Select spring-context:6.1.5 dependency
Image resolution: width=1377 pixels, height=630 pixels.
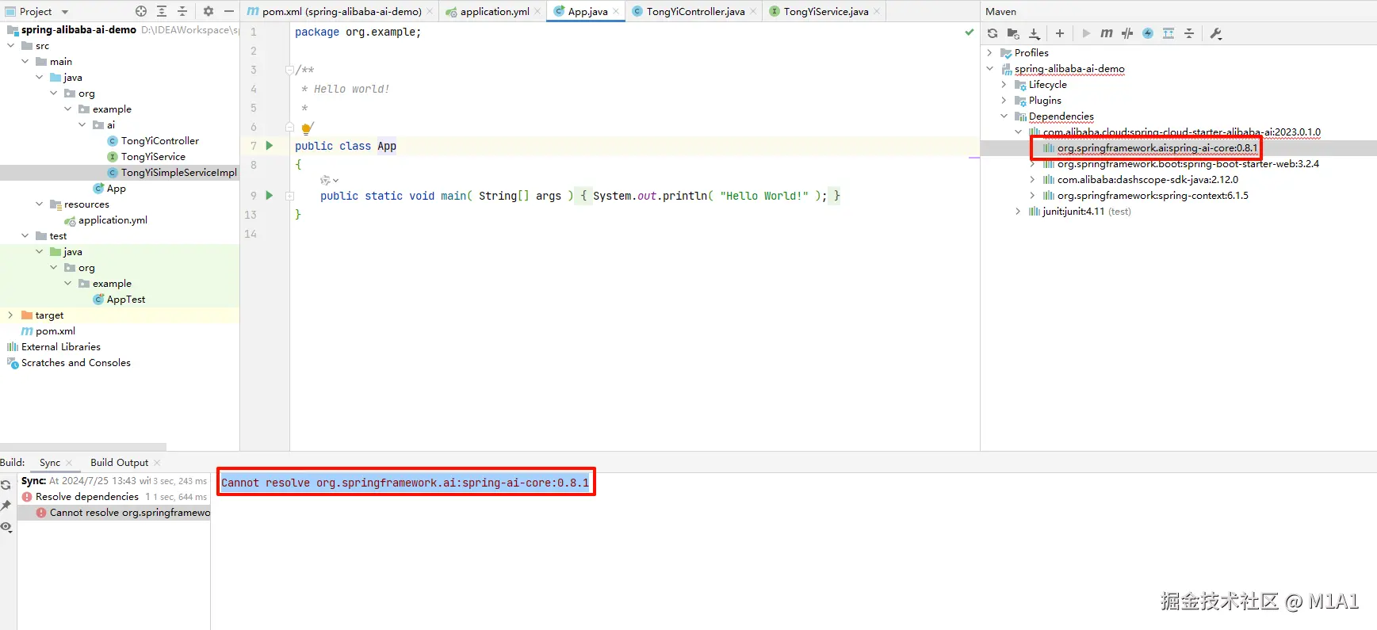pos(1153,196)
